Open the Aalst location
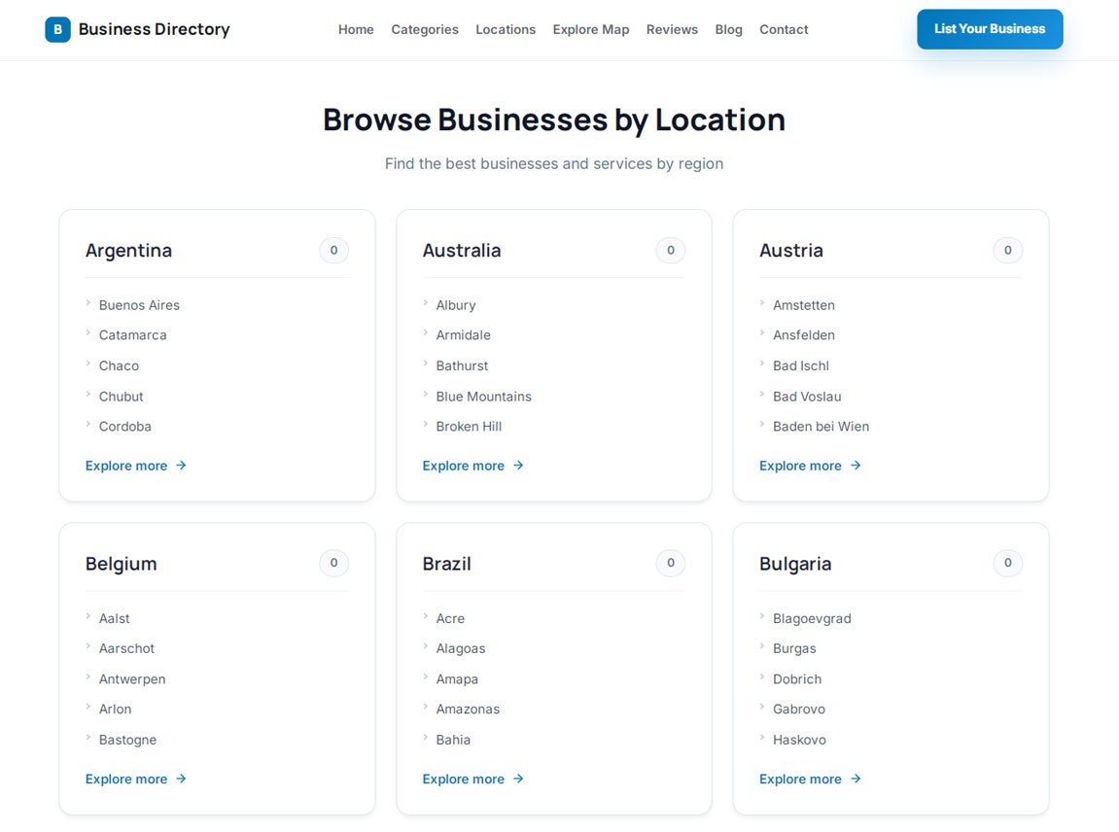Image resolution: width=1119 pixels, height=832 pixels. coord(114,618)
